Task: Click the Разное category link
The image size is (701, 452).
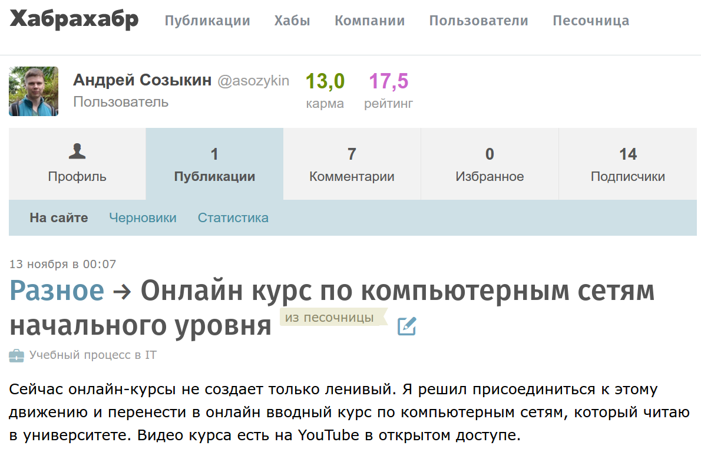Action: click(58, 290)
